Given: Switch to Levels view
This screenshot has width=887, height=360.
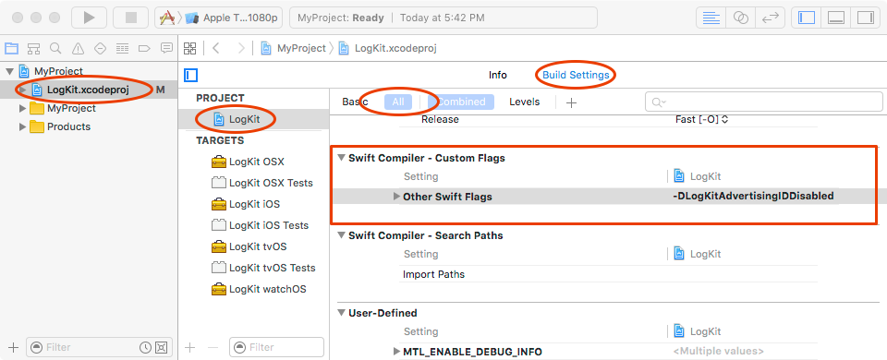Looking at the screenshot, I should [x=525, y=102].
